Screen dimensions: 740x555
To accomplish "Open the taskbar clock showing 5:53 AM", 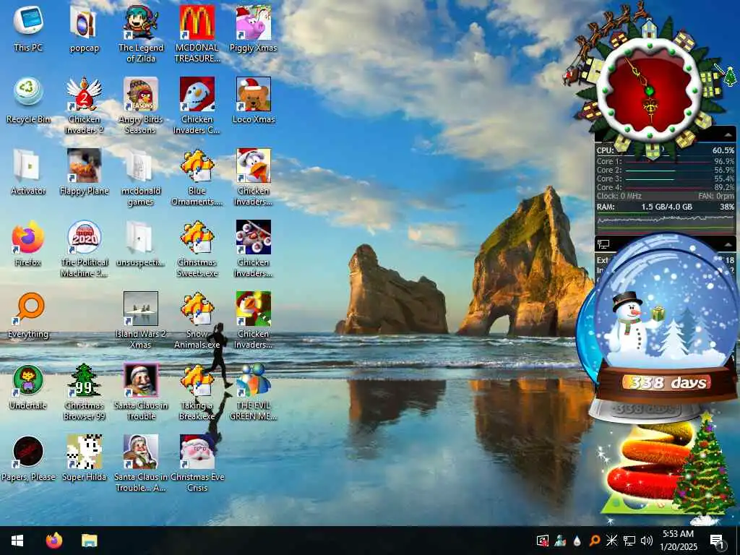I will point(678,541).
